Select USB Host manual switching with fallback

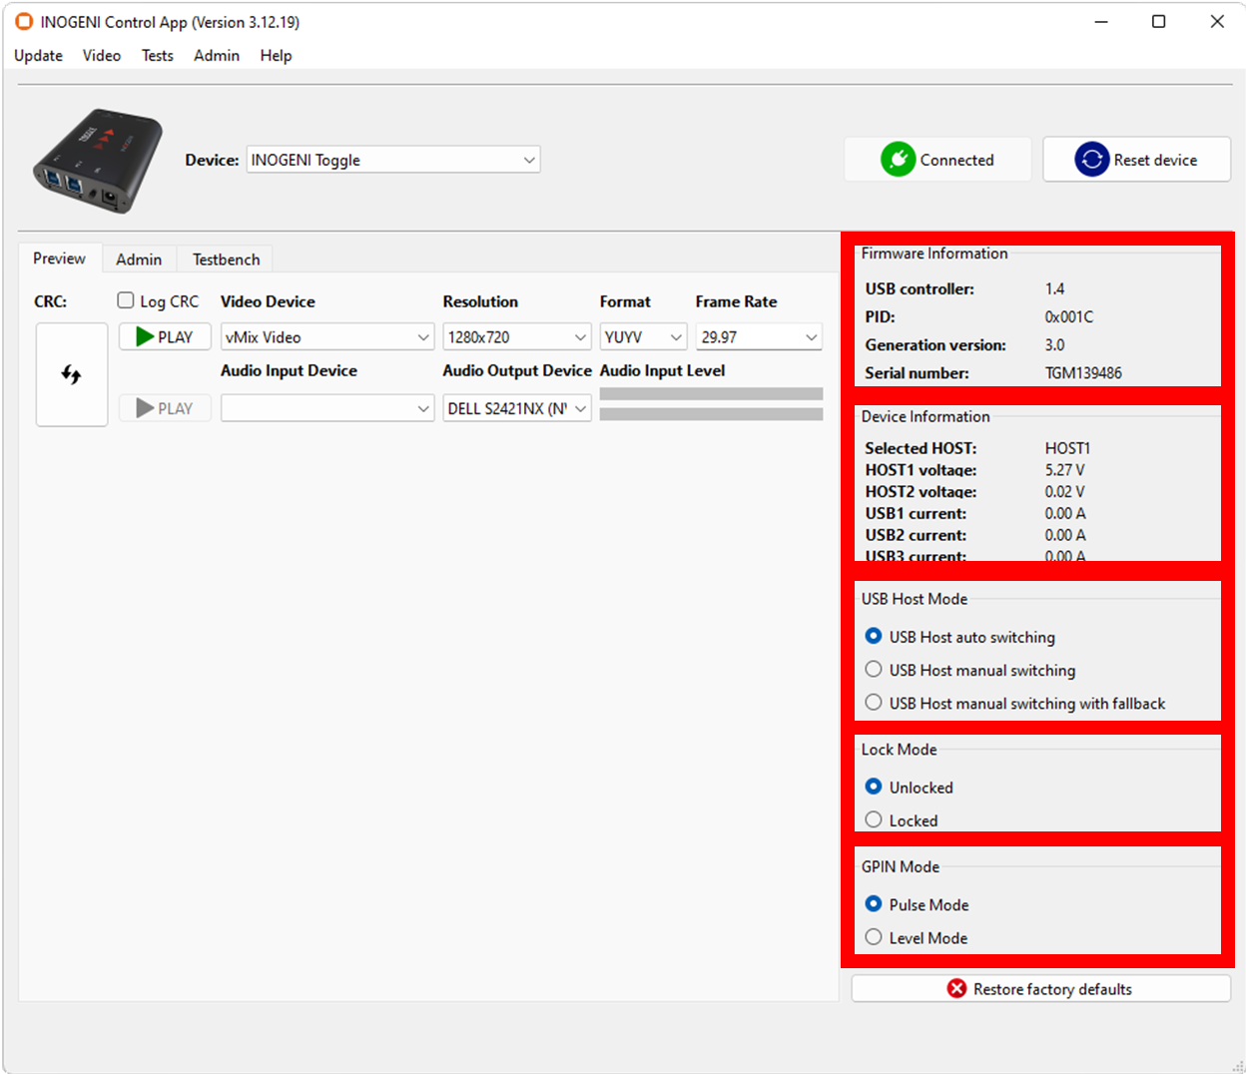pos(874,703)
